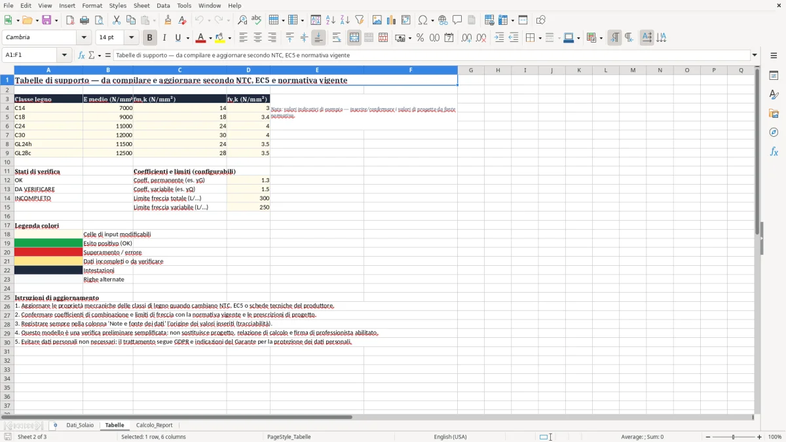This screenshot has height=442, width=786.
Task: Open the font color dropdown arrow
Action: pos(210,38)
